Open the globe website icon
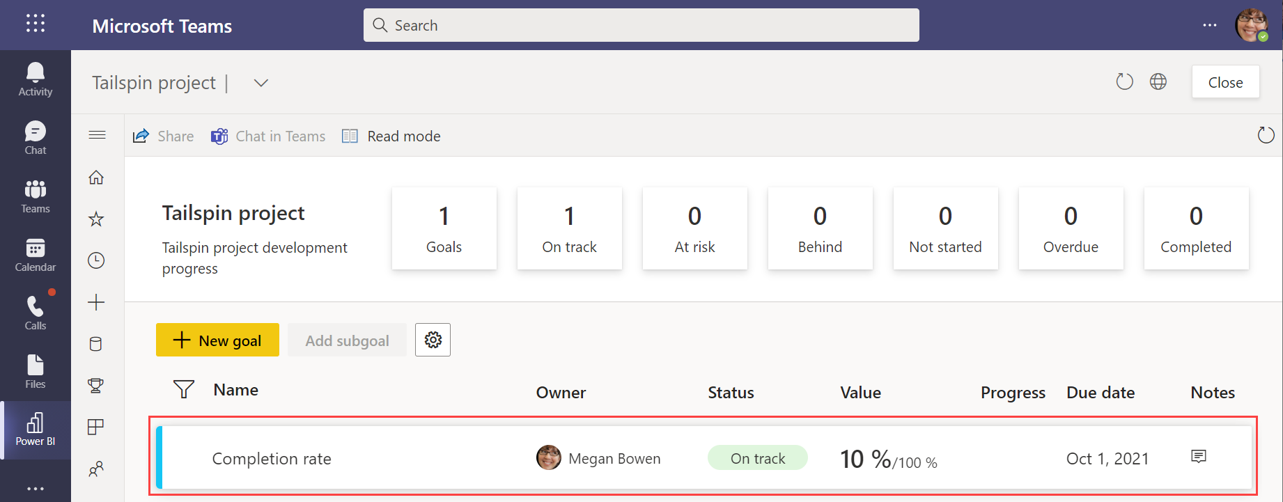Viewport: 1283px width, 502px height. (1158, 81)
